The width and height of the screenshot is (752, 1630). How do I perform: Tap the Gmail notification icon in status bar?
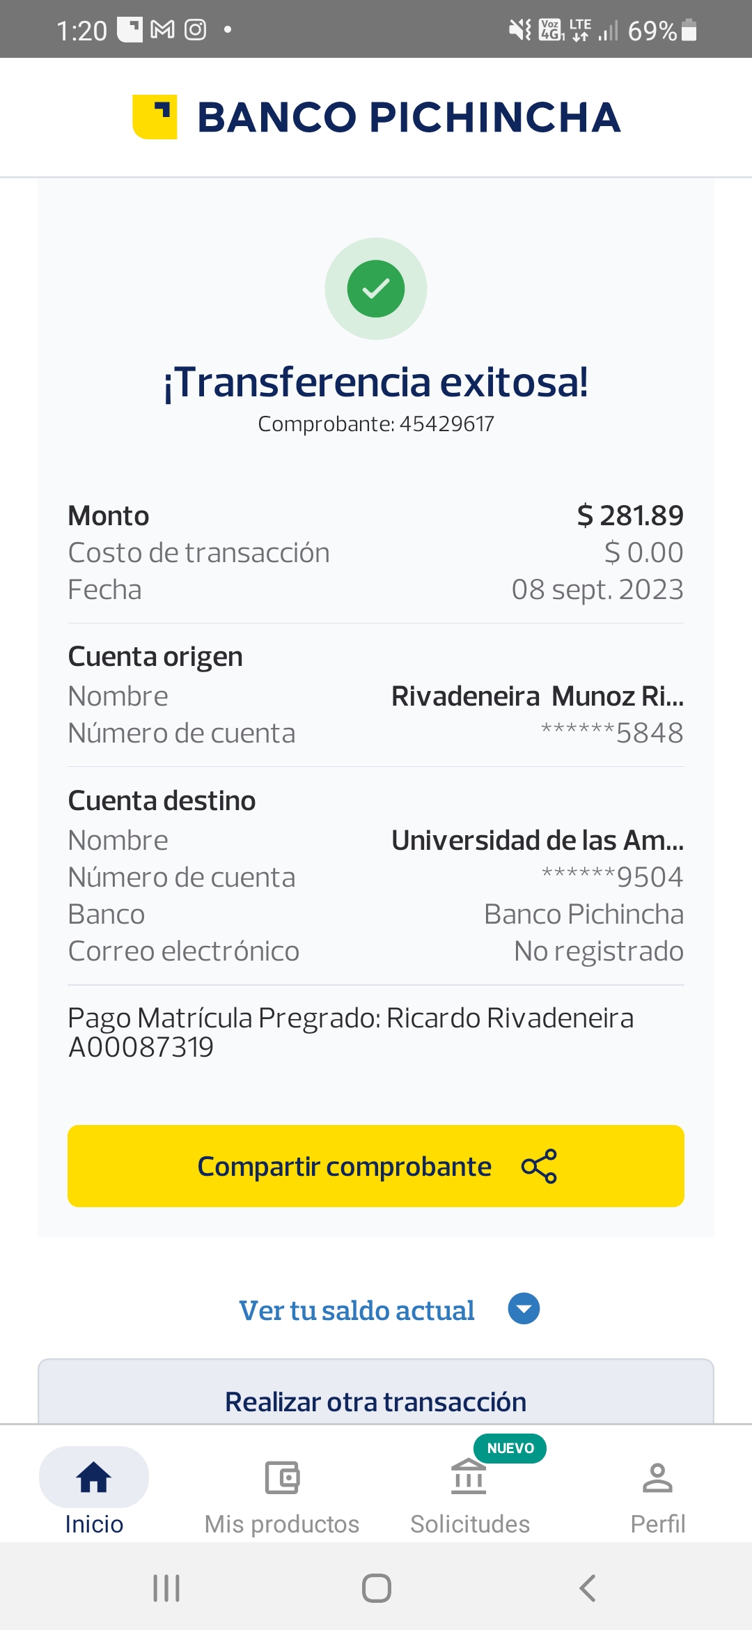[162, 30]
